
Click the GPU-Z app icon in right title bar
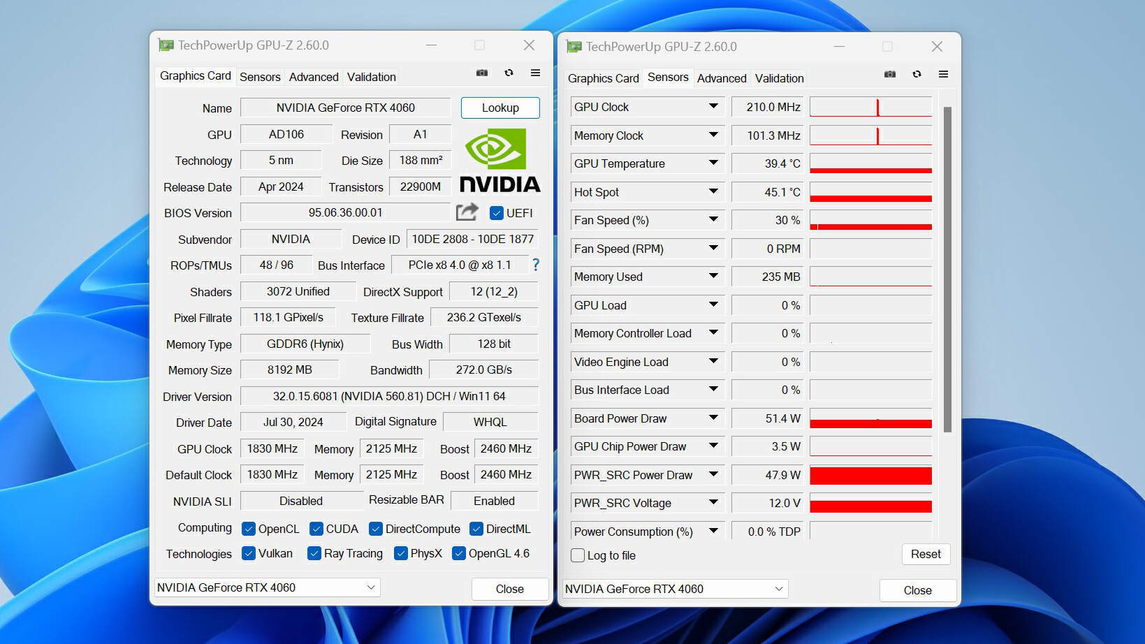point(574,47)
